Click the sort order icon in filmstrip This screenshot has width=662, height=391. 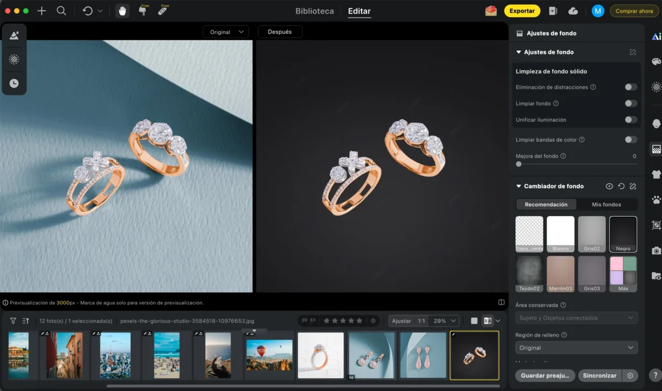click(25, 320)
